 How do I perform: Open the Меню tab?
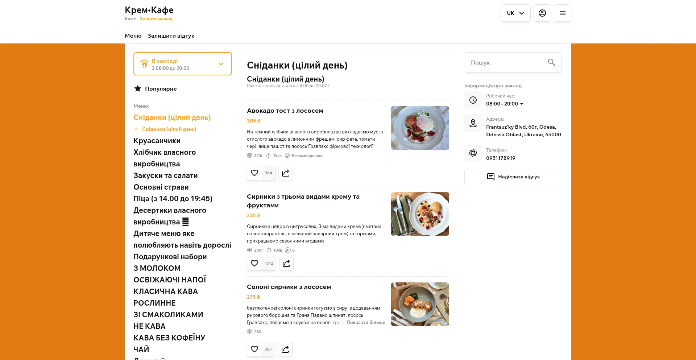click(x=133, y=36)
